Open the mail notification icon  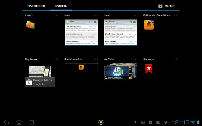(158, 122)
